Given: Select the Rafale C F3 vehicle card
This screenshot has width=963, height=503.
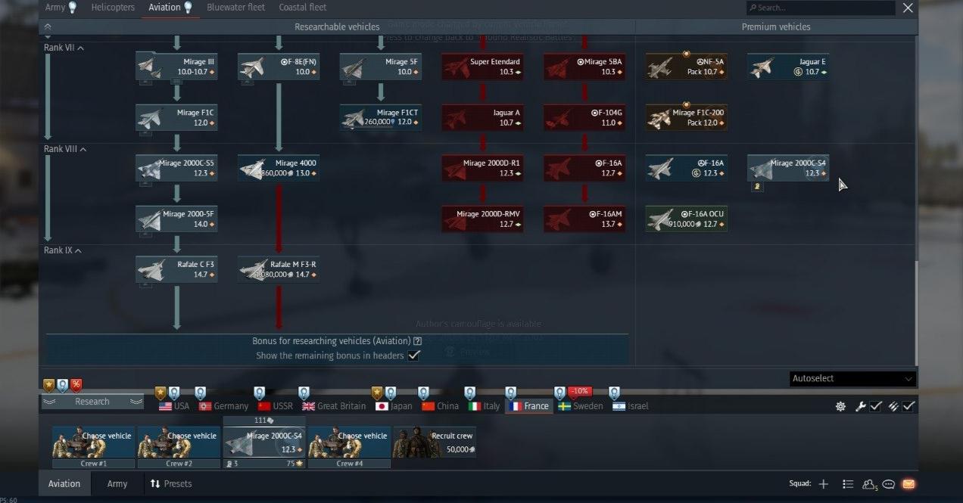Looking at the screenshot, I should [x=176, y=269].
